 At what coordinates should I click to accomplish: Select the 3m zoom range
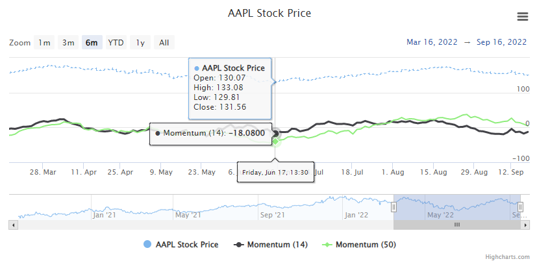pos(68,43)
